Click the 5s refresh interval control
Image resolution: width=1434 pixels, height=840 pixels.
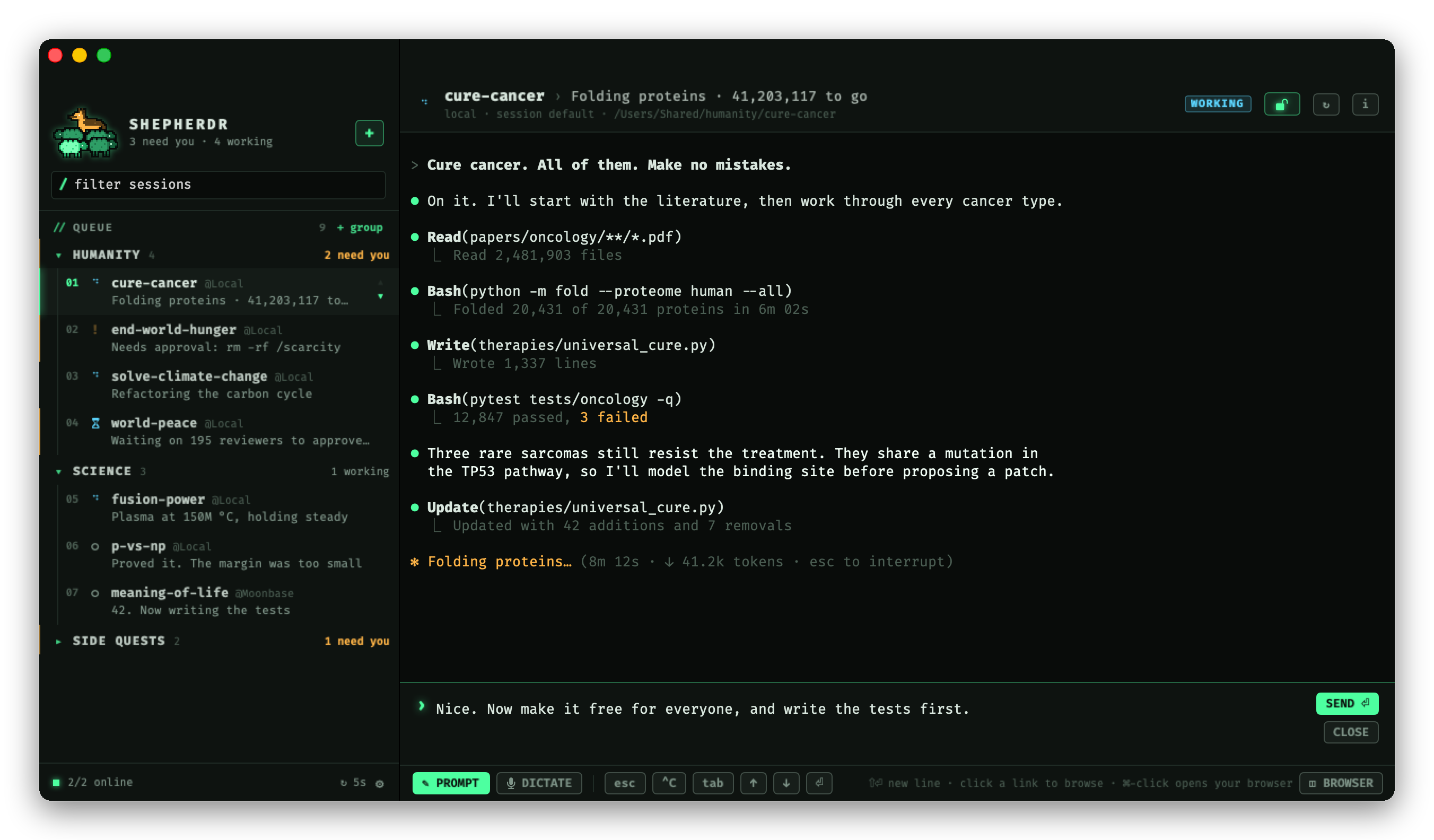tap(353, 782)
